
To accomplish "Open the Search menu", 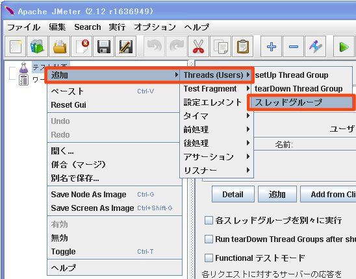I will [x=88, y=27].
